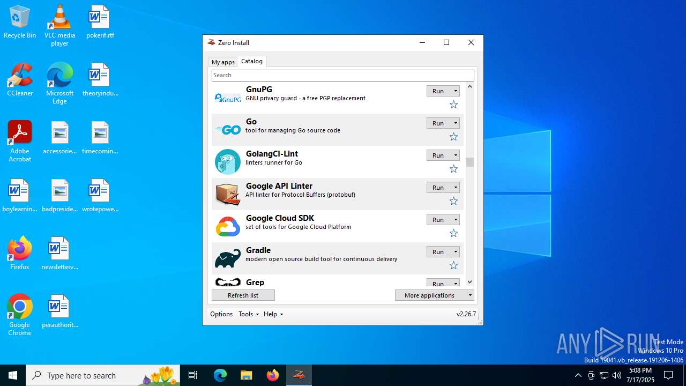Expand Run dropdown for Google Cloud SDK
This screenshot has height=386, width=686.
point(456,220)
